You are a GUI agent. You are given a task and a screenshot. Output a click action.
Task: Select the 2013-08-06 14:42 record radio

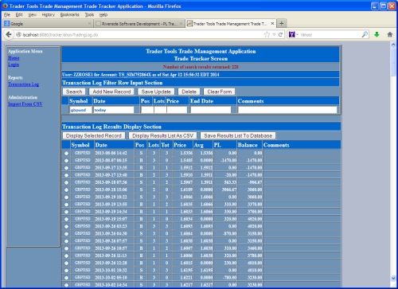click(66, 153)
